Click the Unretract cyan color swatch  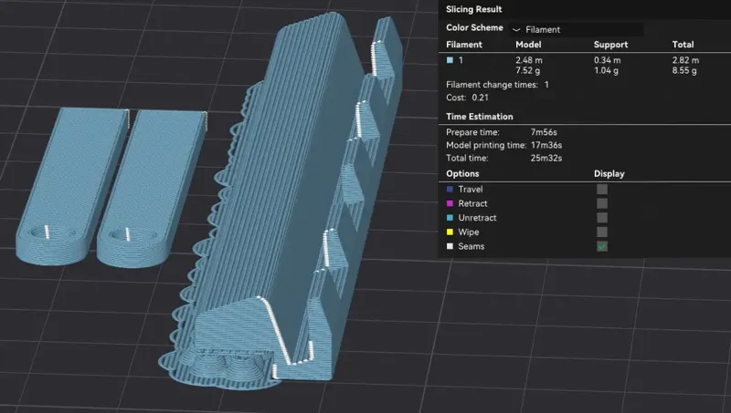coord(450,218)
